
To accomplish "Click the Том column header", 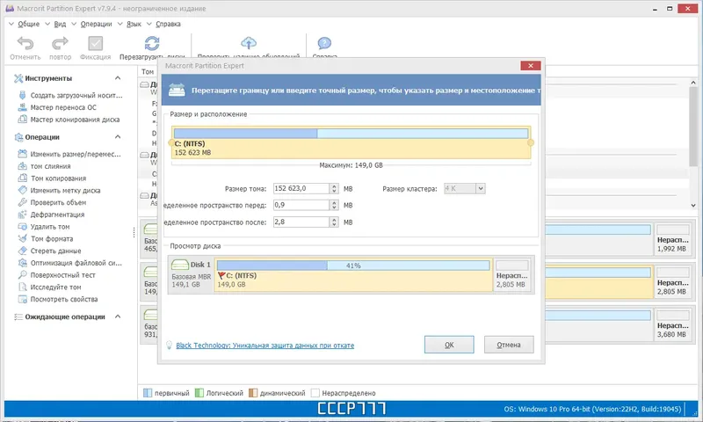I will (x=148, y=72).
